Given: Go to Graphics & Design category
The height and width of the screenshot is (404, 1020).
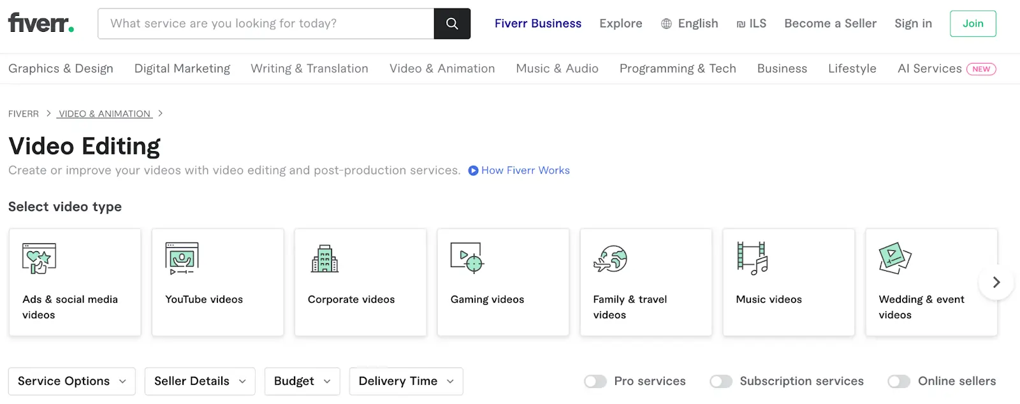Looking at the screenshot, I should pyautogui.click(x=61, y=68).
